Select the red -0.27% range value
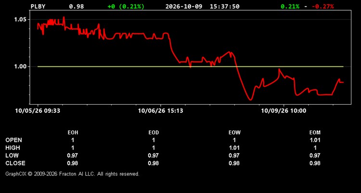361x193 pixels. pos(323,6)
